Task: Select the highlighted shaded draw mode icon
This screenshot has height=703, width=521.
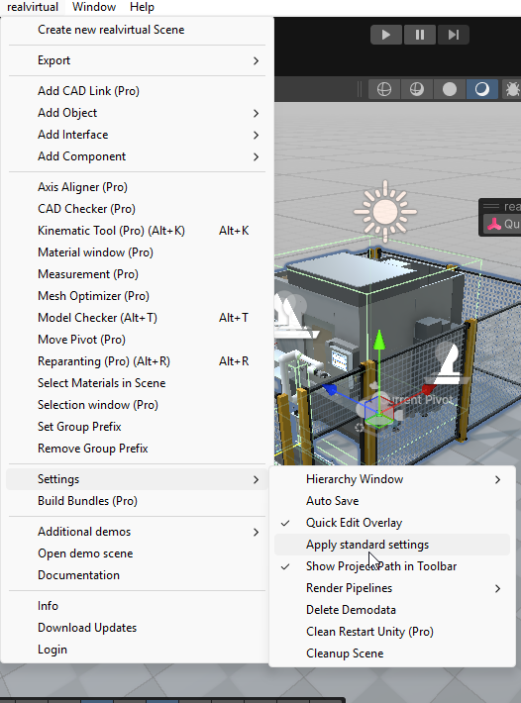Action: [482, 89]
